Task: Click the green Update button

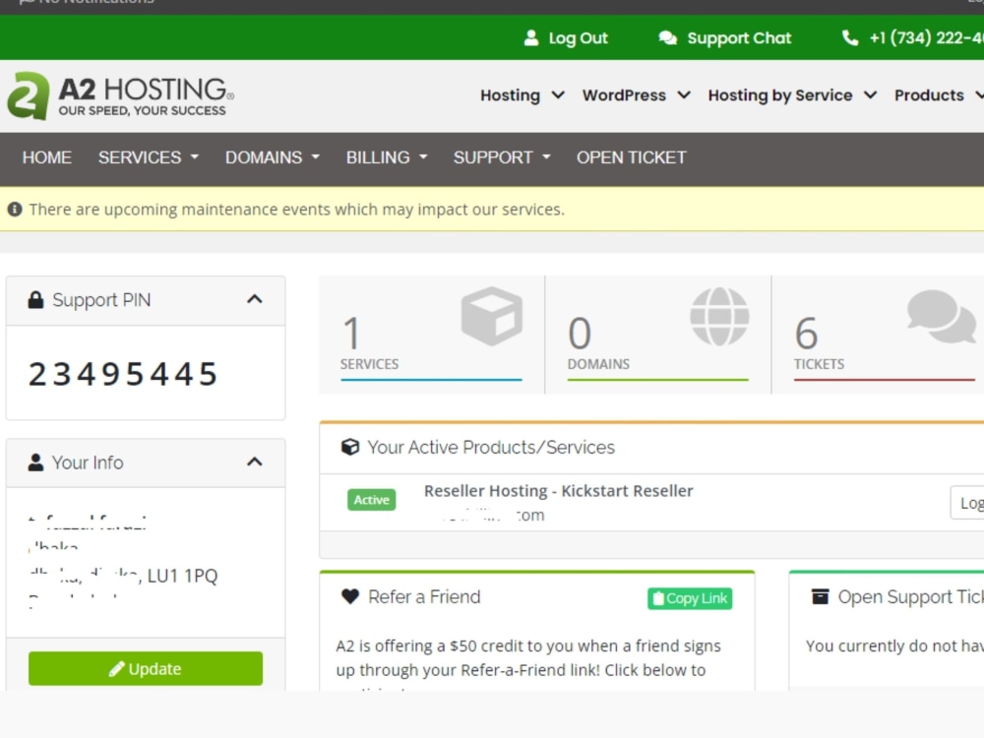Action: point(145,668)
